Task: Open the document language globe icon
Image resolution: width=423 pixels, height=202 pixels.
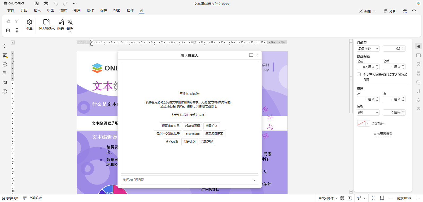Action: pyautogui.click(x=342, y=198)
